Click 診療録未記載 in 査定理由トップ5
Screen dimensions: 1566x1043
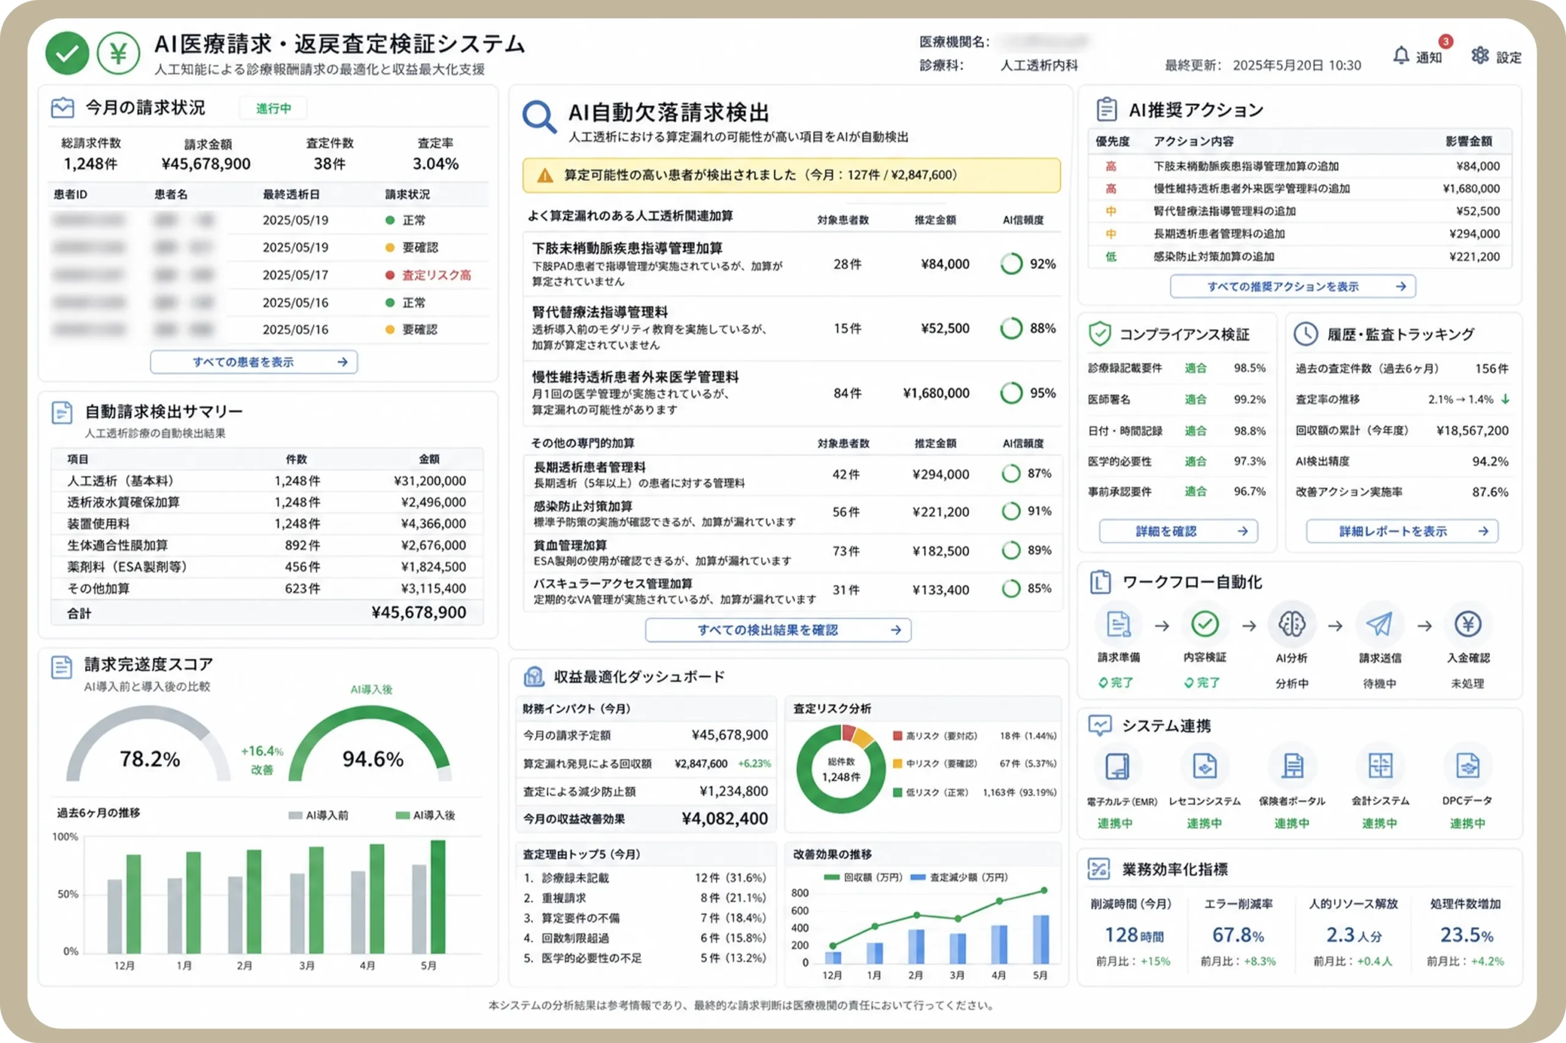[x=645, y=878]
